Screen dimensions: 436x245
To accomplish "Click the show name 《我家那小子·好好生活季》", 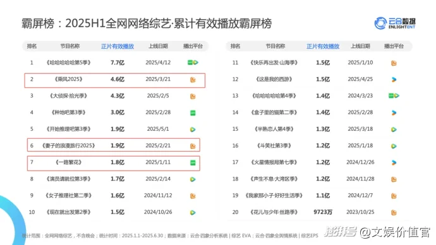I will [274, 196].
